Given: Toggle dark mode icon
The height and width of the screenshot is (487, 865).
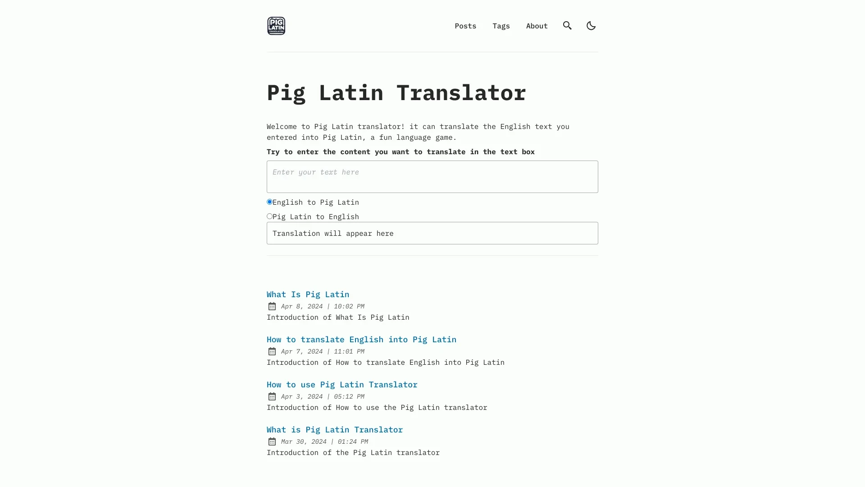Looking at the screenshot, I should click(591, 26).
